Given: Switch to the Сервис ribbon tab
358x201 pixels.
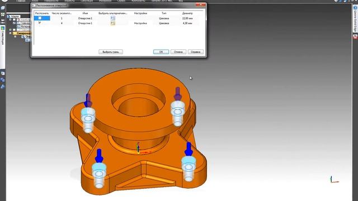Looking at the screenshot, I should tap(121, 1).
